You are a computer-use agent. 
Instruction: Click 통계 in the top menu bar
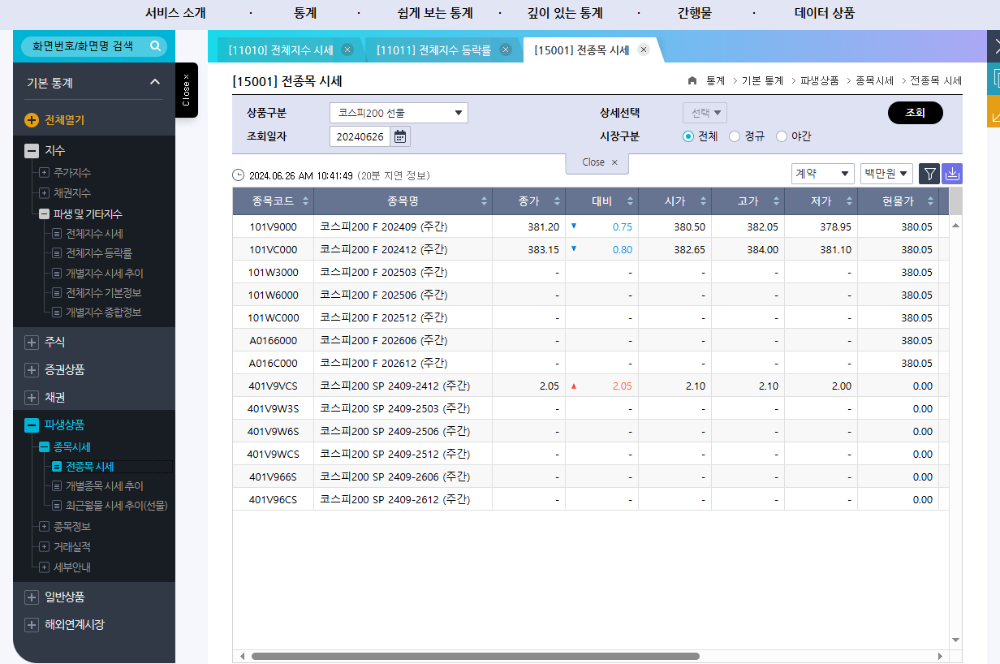click(x=304, y=14)
